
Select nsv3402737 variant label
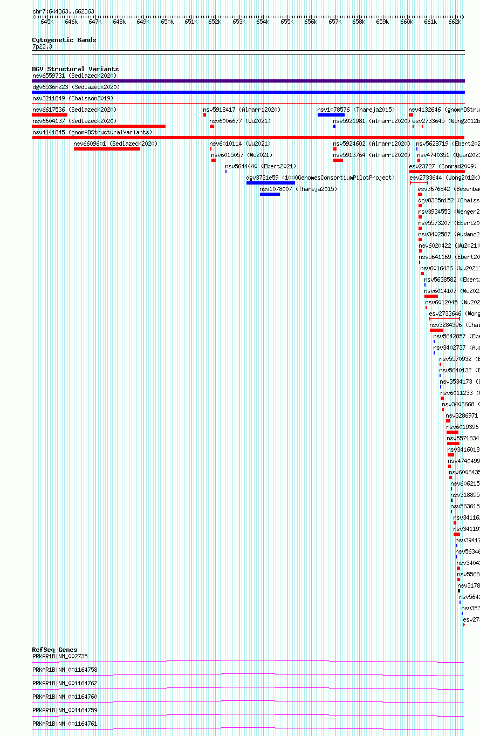pyautogui.click(x=457, y=347)
